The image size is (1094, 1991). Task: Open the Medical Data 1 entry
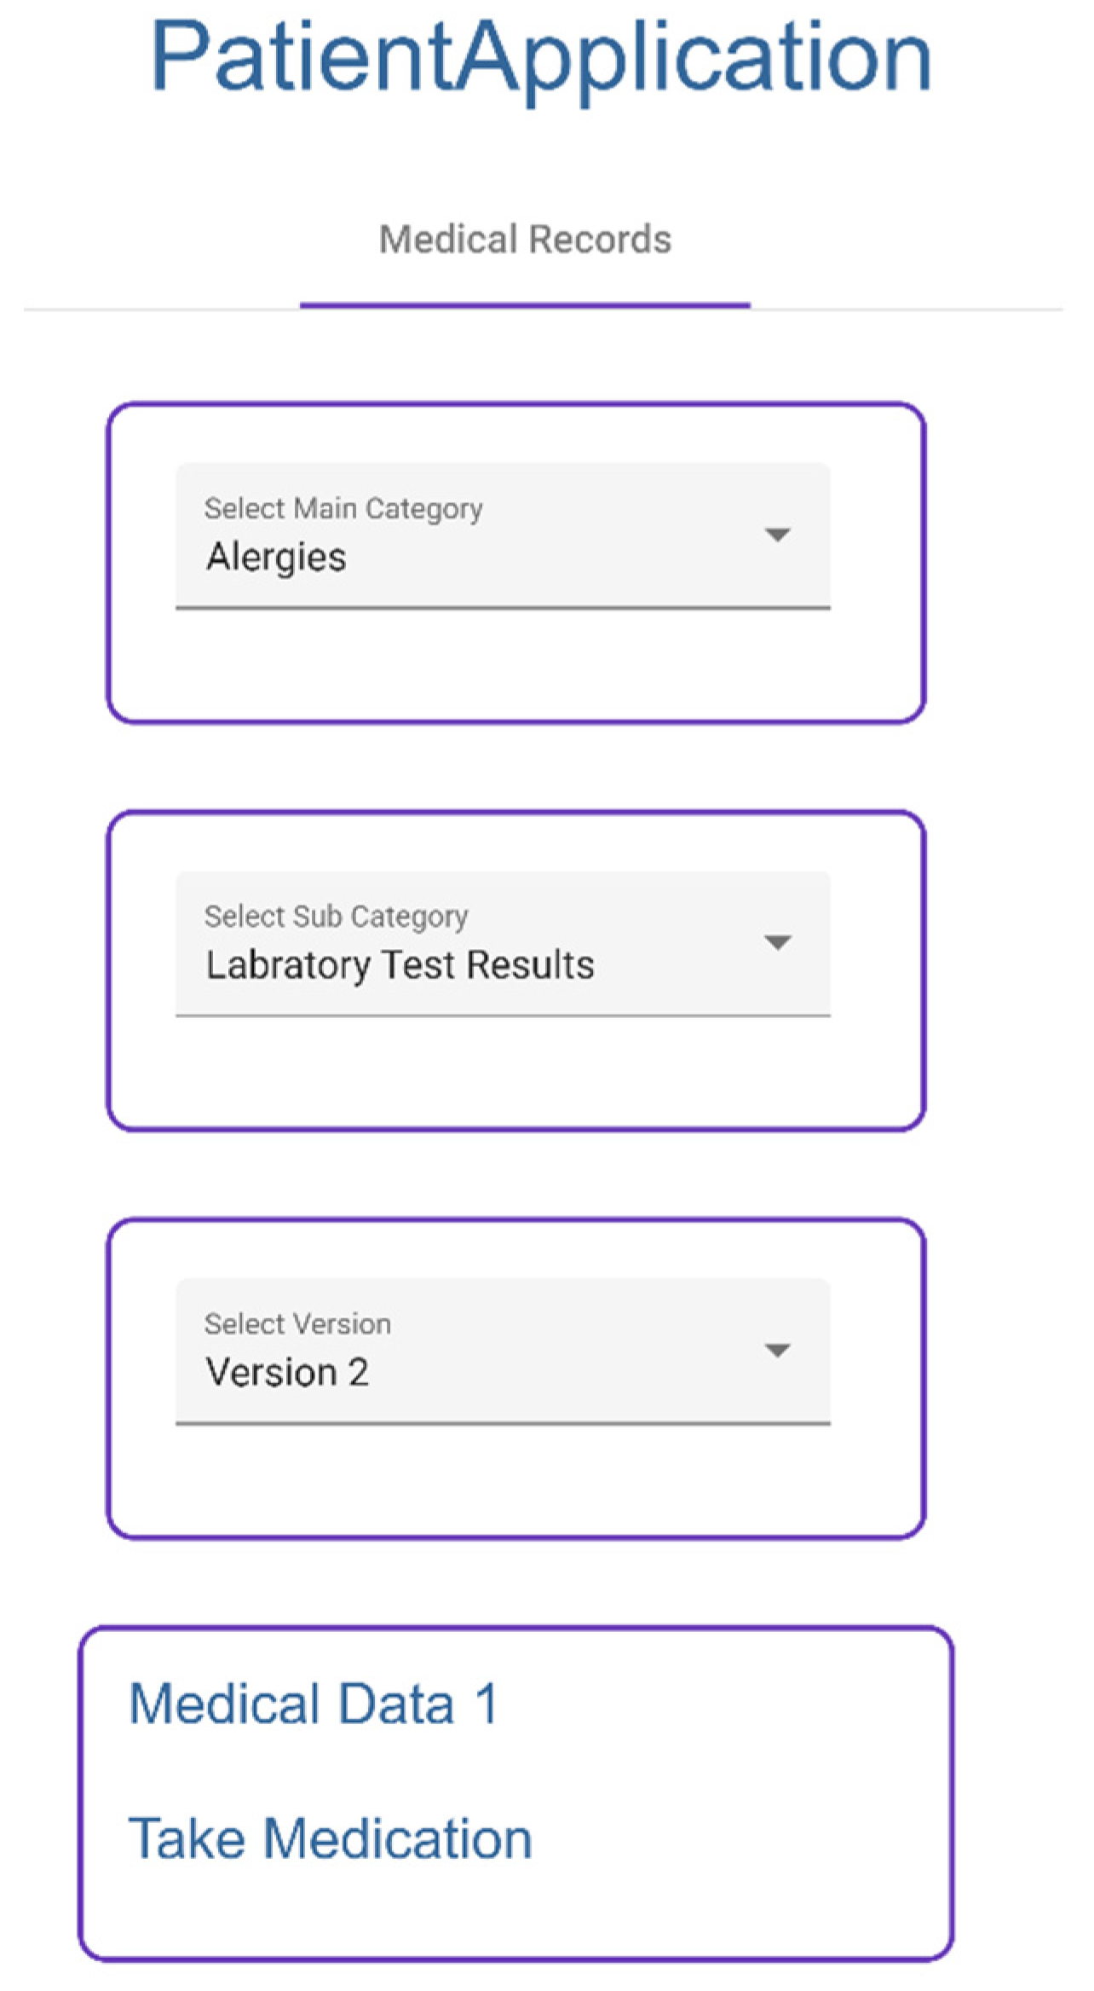[x=313, y=1704]
